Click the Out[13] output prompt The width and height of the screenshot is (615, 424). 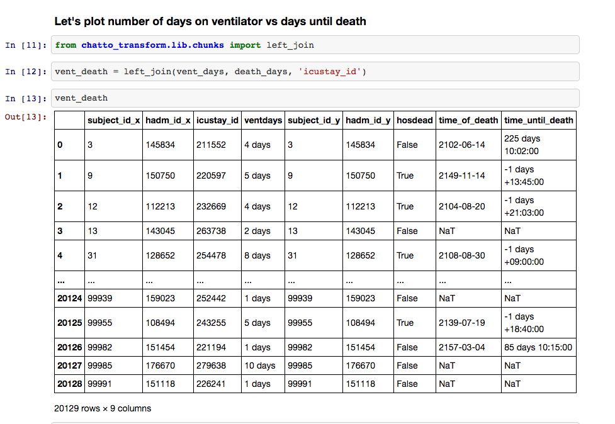click(26, 116)
